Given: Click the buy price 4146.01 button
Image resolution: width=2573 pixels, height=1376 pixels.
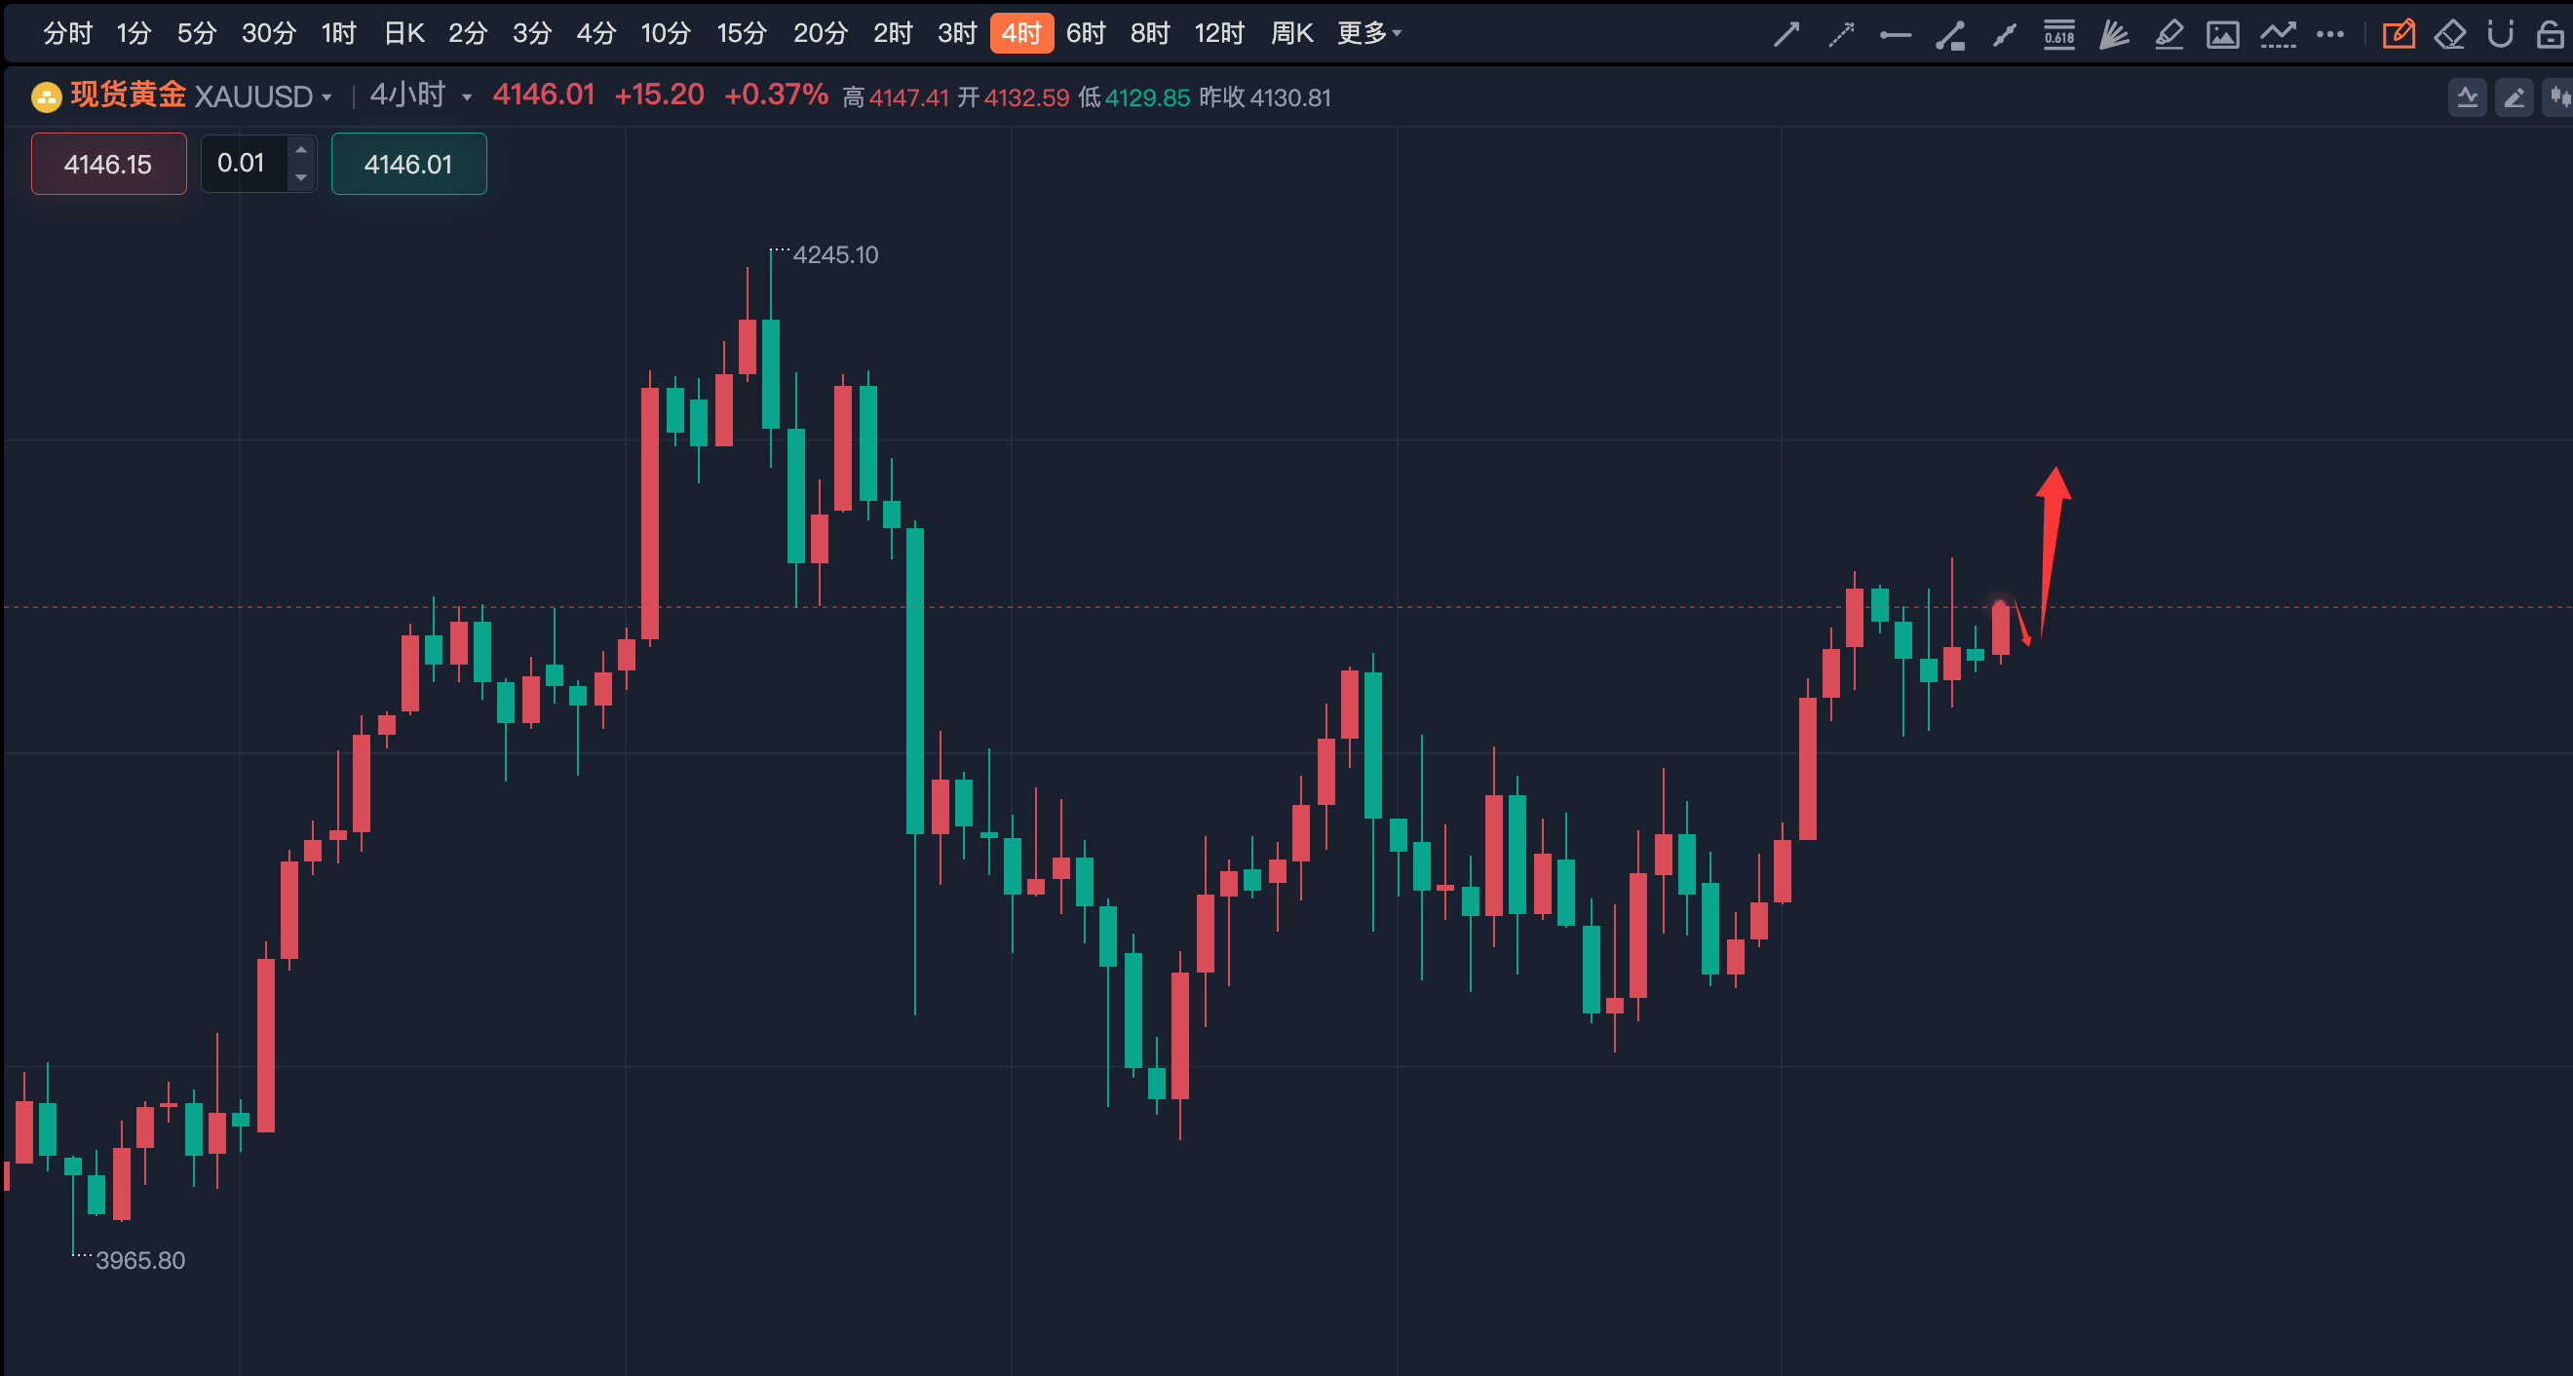Looking at the screenshot, I should [407, 164].
